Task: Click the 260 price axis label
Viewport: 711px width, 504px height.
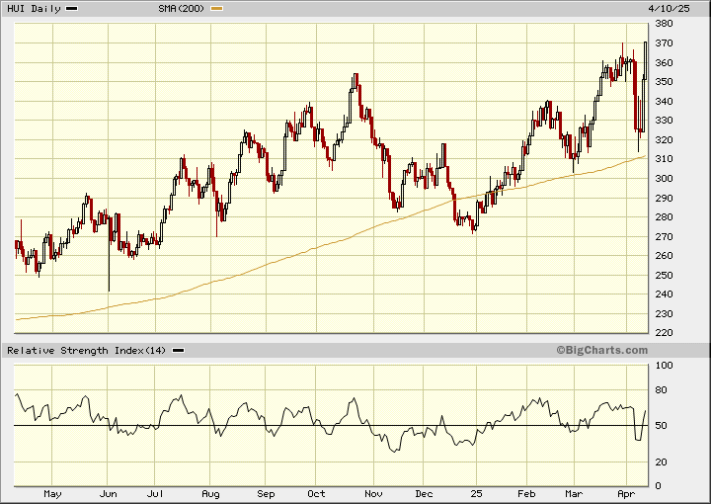Action: 664,255
